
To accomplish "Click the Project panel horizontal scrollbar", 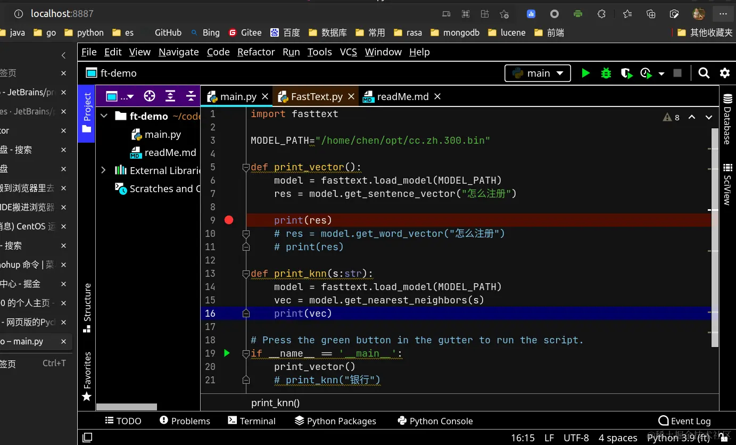I will (127, 407).
